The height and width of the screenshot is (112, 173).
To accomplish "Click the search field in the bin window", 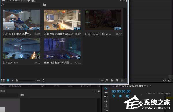I will tap(22, 5).
